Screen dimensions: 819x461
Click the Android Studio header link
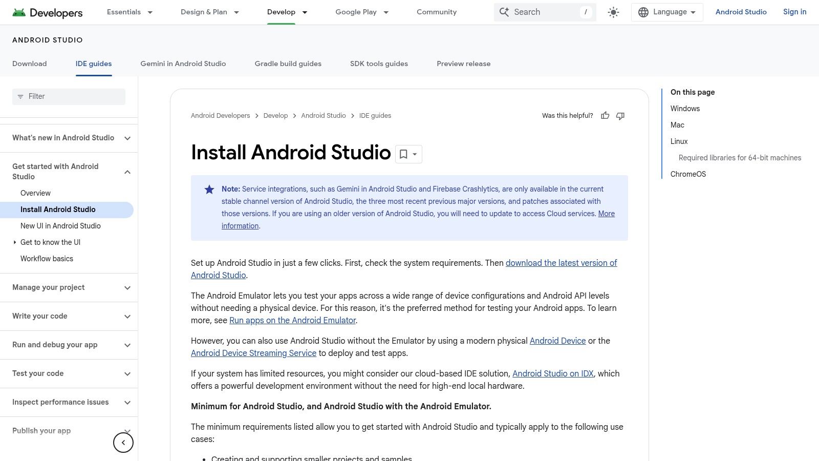coord(741,12)
